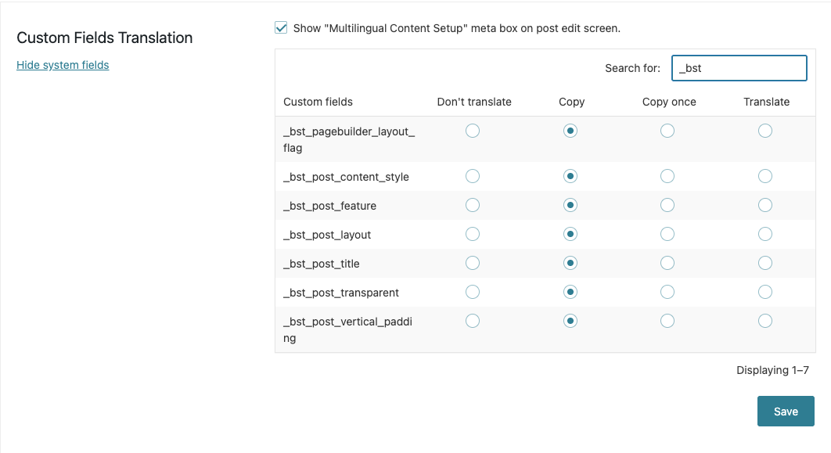Choose Don't translate for _bst_post_transparent

point(473,293)
